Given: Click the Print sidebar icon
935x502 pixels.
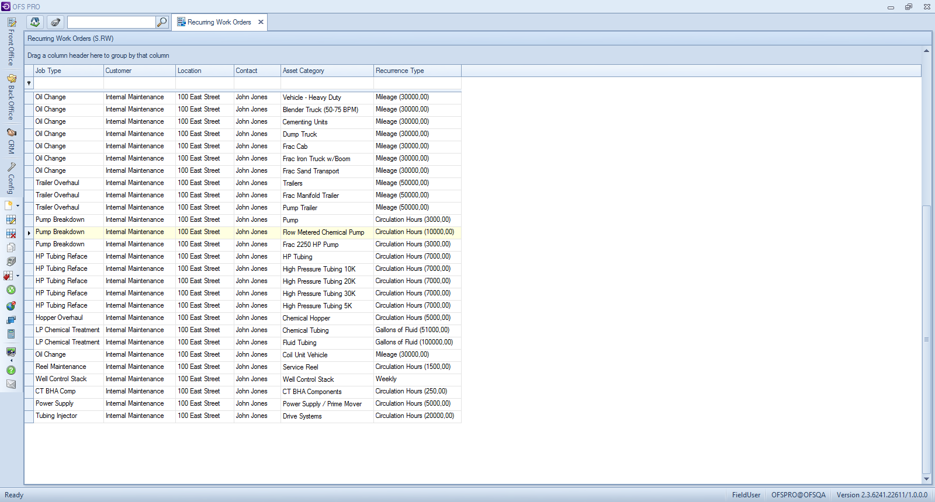Looking at the screenshot, I should tap(11, 262).
